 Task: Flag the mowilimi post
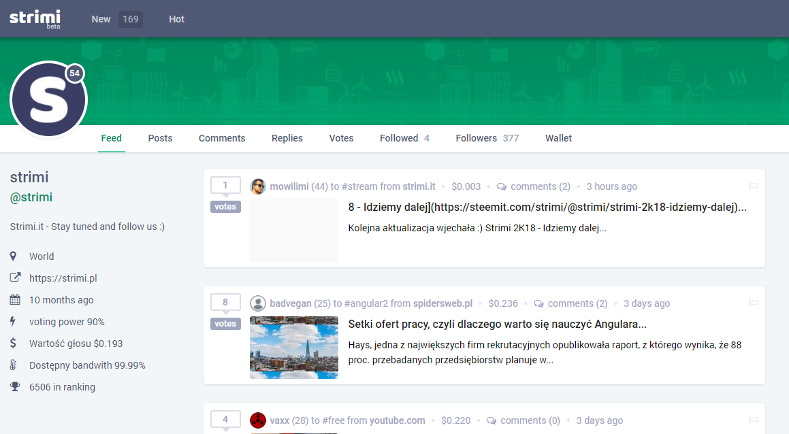(x=754, y=186)
